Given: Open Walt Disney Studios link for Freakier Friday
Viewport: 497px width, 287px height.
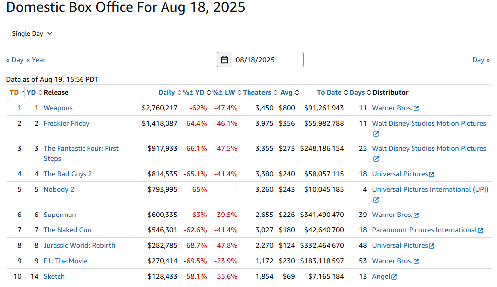Looking at the screenshot, I should [x=429, y=123].
